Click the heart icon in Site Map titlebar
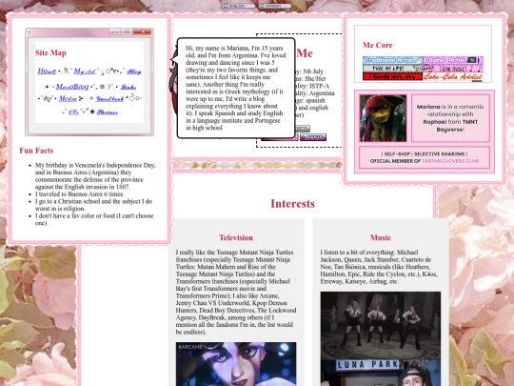Screen dimensions: 514x386 pyautogui.click(x=29, y=32)
